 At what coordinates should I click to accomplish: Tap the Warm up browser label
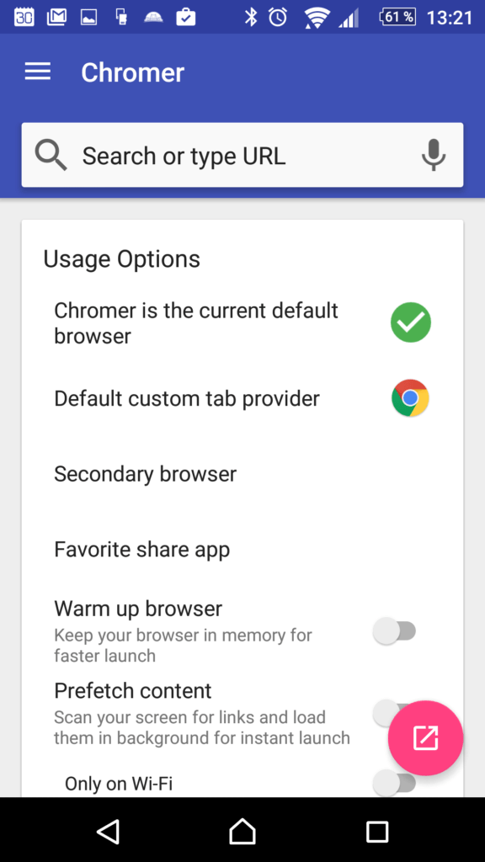138,609
